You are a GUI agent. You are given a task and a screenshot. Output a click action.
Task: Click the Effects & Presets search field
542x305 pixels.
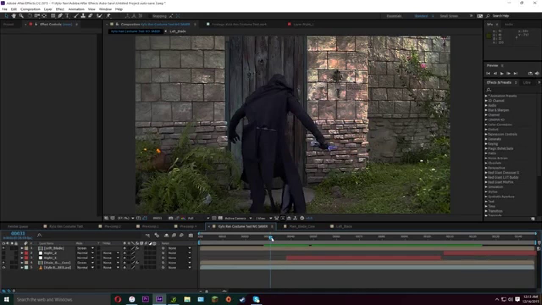[512, 90]
